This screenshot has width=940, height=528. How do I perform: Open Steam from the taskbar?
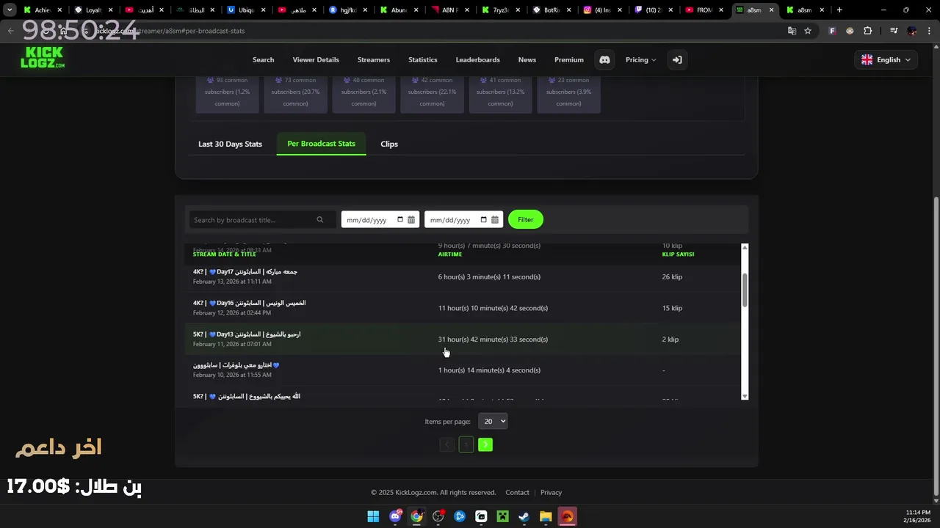[x=524, y=516]
